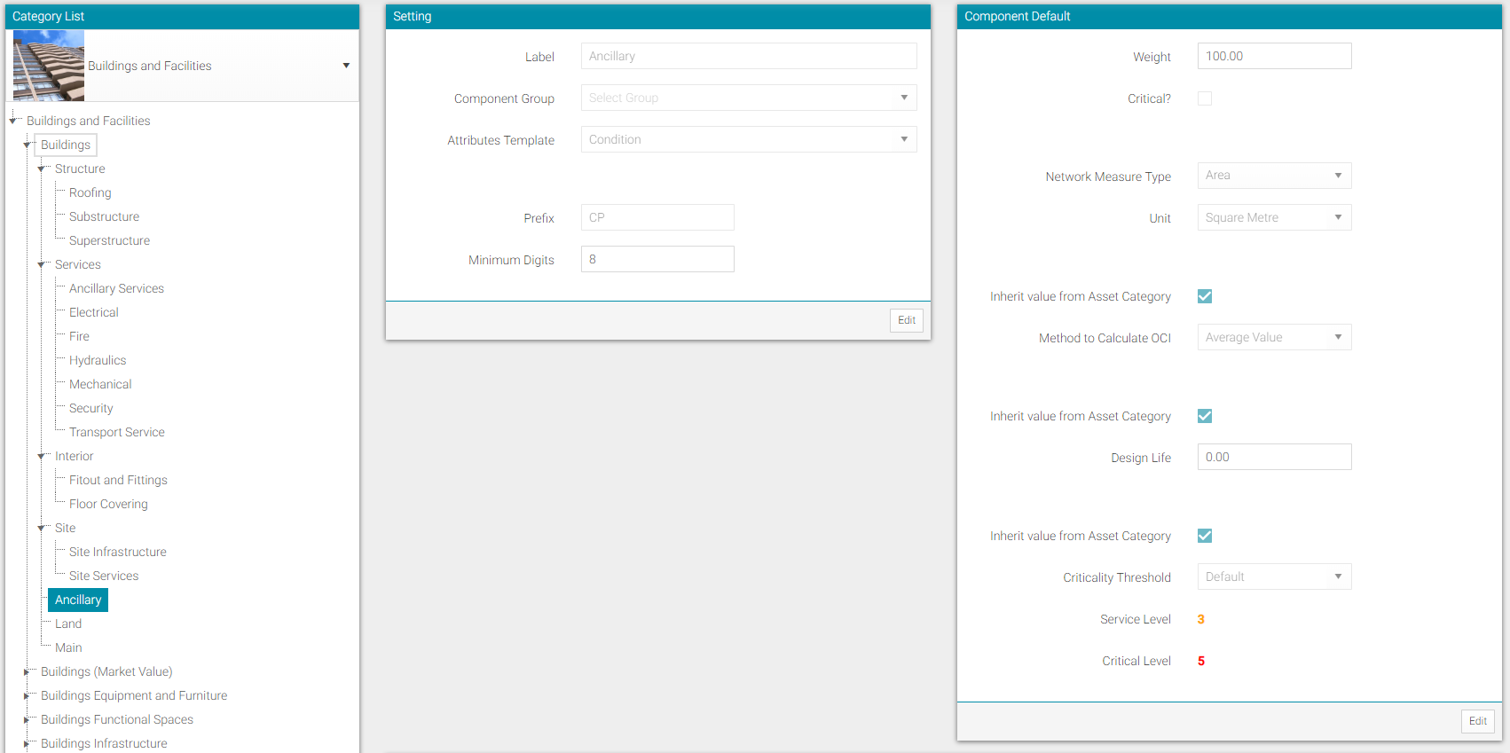The height and width of the screenshot is (753, 1510).
Task: Select the Hydraulics tree item
Action: pyautogui.click(x=98, y=360)
